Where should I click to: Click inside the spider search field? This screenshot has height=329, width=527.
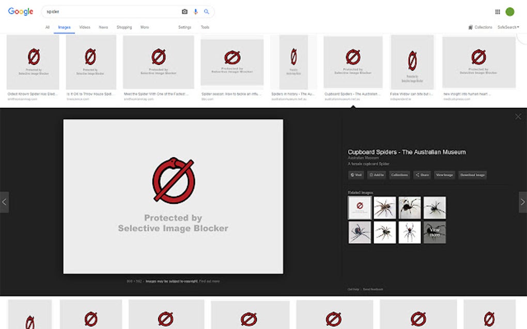pyautogui.click(x=103, y=11)
